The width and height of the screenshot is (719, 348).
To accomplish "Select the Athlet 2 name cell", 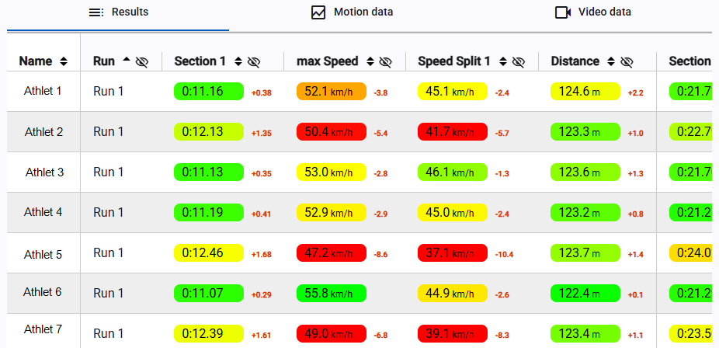I will (x=43, y=131).
